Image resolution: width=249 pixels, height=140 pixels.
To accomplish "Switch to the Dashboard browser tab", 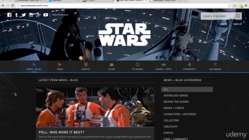I will [166, 1].
